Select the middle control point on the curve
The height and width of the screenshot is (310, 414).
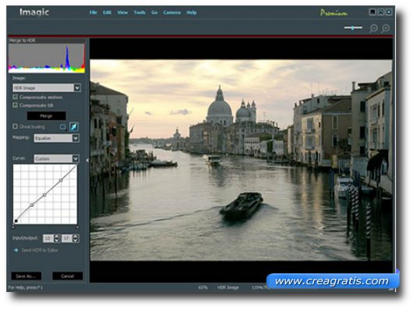tap(45, 195)
